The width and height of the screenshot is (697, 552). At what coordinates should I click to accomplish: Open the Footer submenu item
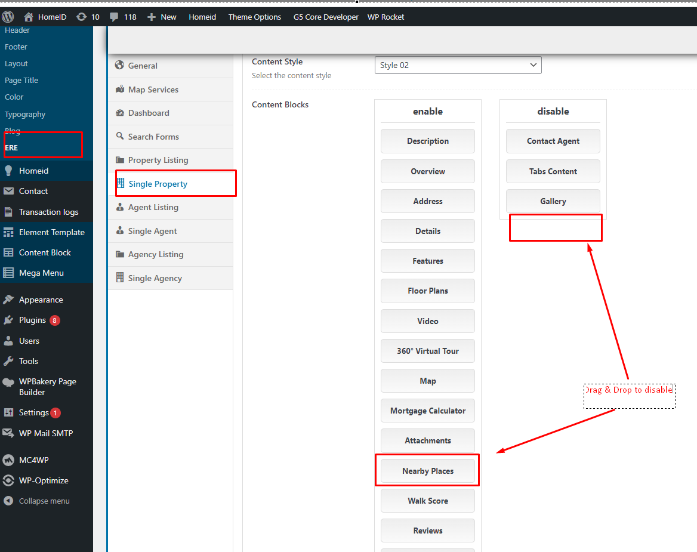[16, 47]
